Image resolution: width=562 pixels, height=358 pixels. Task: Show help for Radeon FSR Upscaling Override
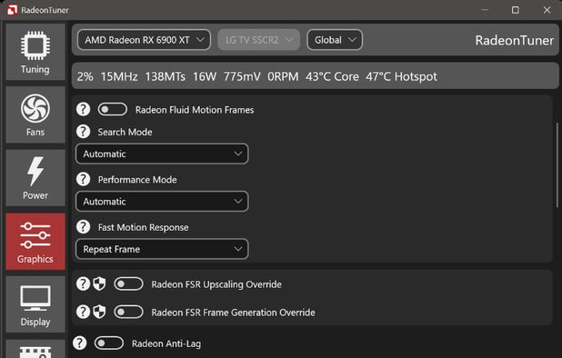[x=83, y=283]
